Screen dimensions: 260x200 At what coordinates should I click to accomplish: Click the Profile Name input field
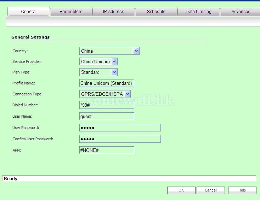coord(107,83)
